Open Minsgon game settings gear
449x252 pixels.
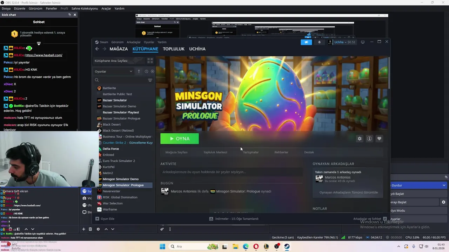point(360,139)
